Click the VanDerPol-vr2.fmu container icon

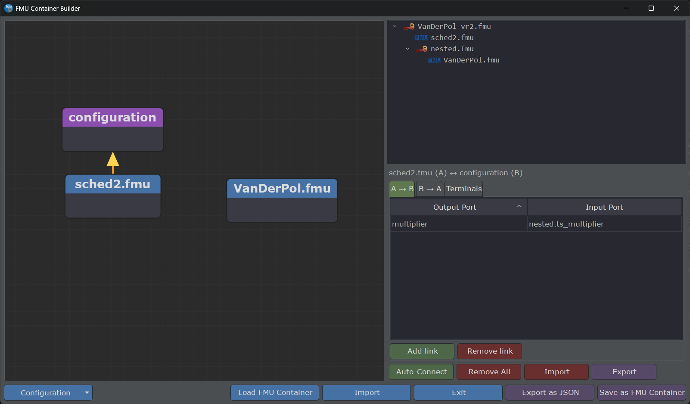[x=409, y=27]
